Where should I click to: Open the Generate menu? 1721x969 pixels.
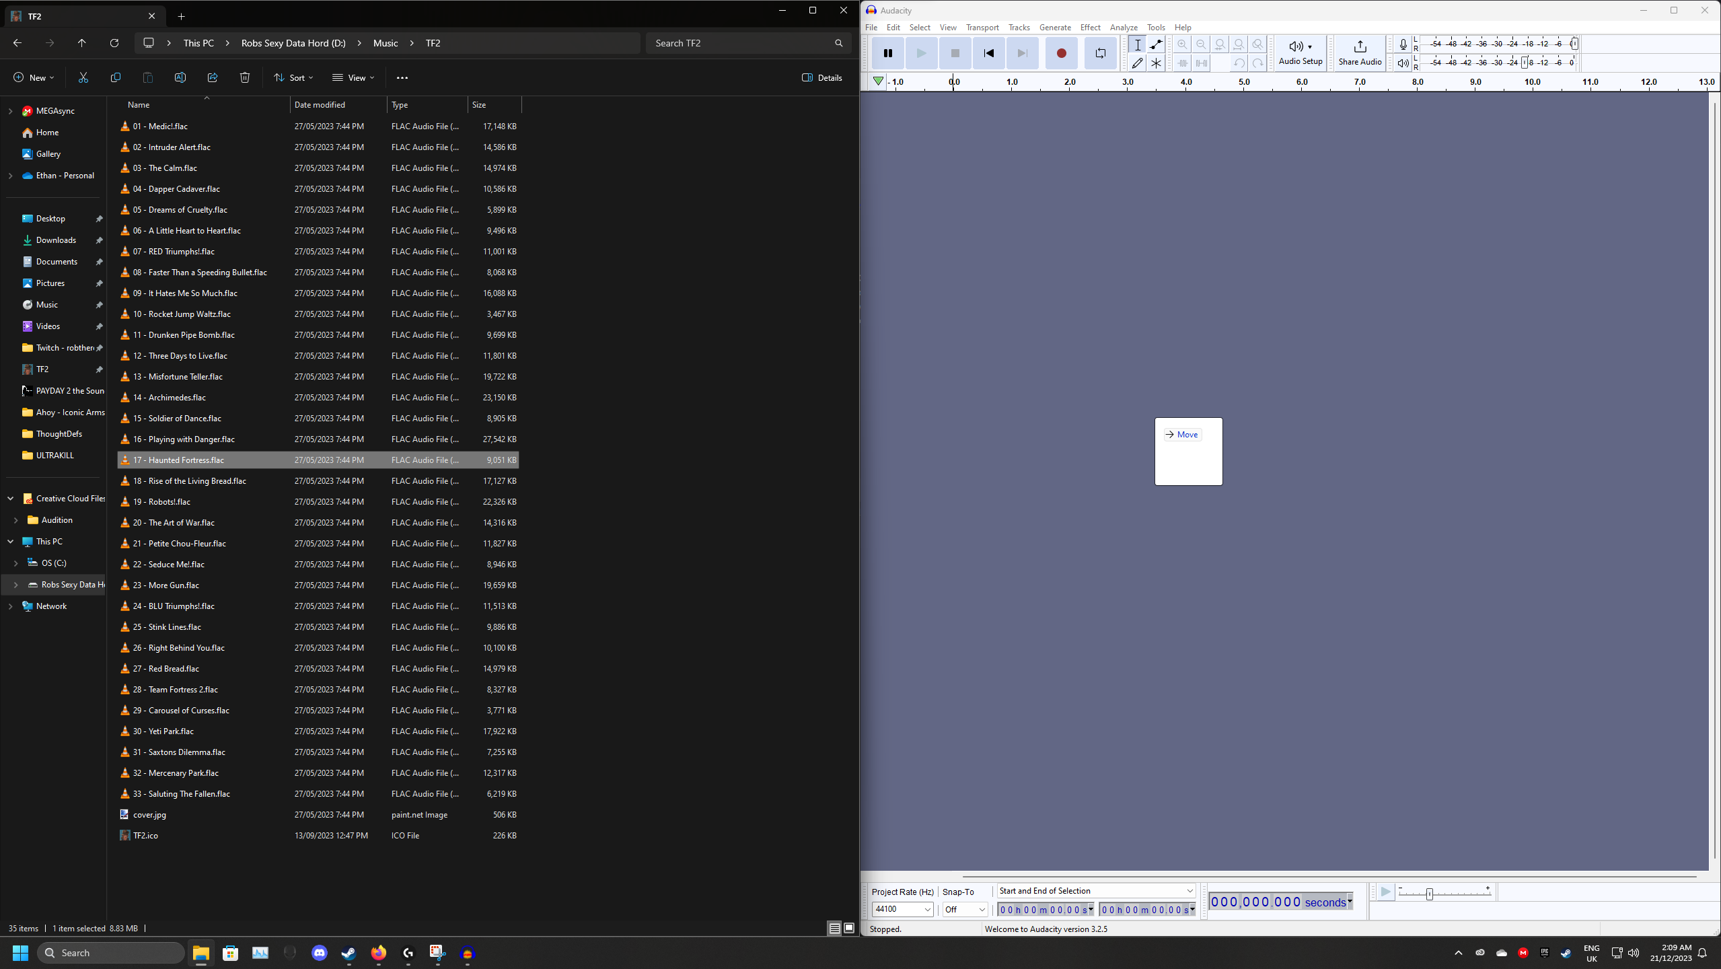click(1054, 28)
